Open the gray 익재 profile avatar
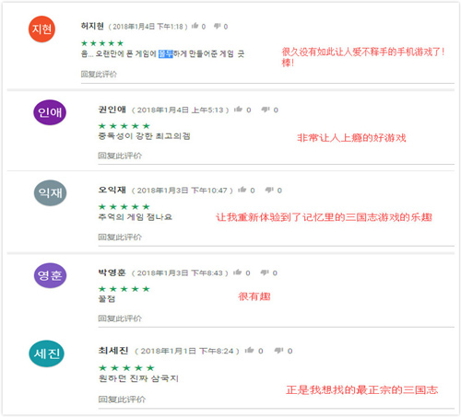 (50, 192)
